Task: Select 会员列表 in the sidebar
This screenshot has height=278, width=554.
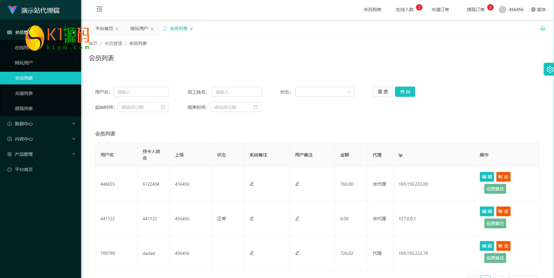Action: 40,78
